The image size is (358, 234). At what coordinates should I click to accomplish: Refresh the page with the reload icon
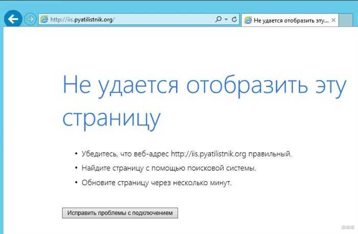(x=234, y=19)
